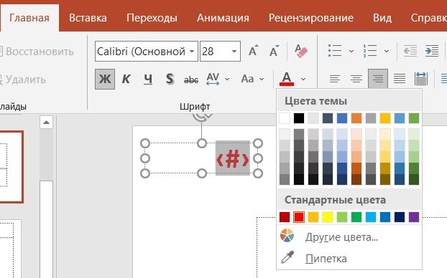Expand numbered list options arrow
This screenshot has width=447, height=278.
coord(387,52)
